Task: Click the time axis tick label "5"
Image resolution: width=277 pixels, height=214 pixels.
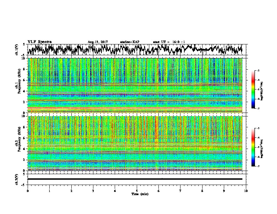Action: (x=137, y=191)
